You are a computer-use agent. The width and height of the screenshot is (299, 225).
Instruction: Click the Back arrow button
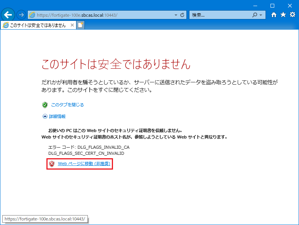pos(8,15)
